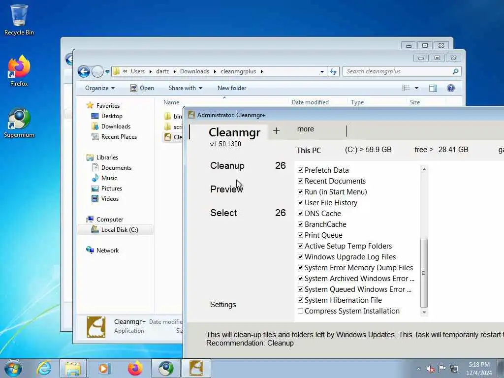Open the view options dropdown arrow
504x378 pixels.
(416, 88)
